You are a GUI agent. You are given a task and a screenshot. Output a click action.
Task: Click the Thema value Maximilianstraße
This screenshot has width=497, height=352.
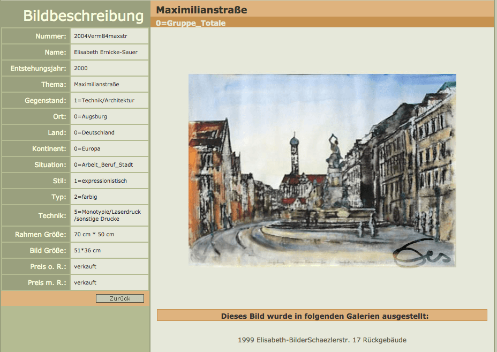[97, 84]
